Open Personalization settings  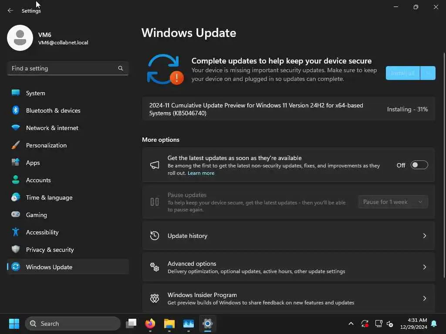coord(68,145)
